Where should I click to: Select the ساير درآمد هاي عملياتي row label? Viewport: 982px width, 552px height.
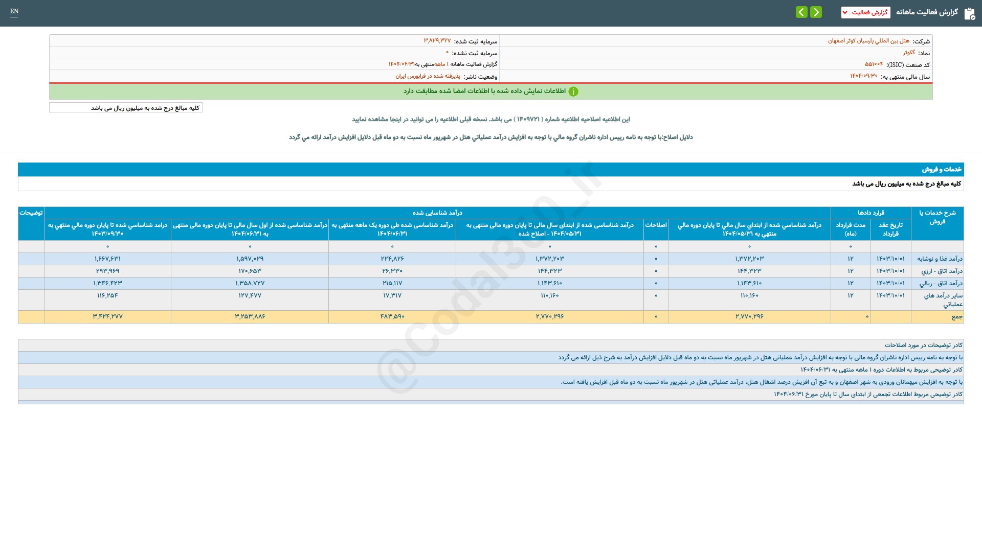click(x=943, y=300)
